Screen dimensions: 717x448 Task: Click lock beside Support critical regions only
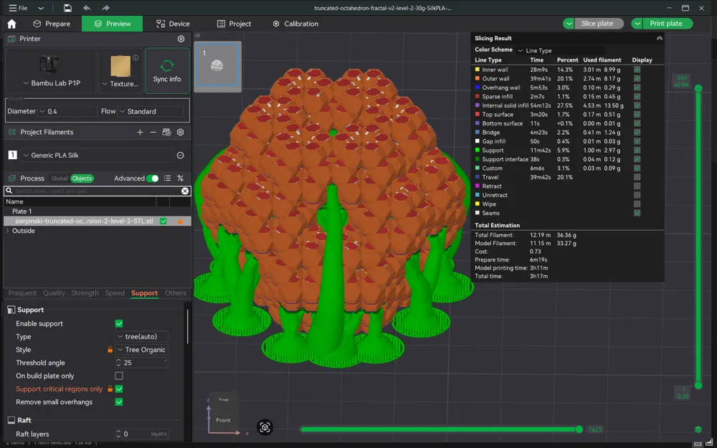(110, 389)
